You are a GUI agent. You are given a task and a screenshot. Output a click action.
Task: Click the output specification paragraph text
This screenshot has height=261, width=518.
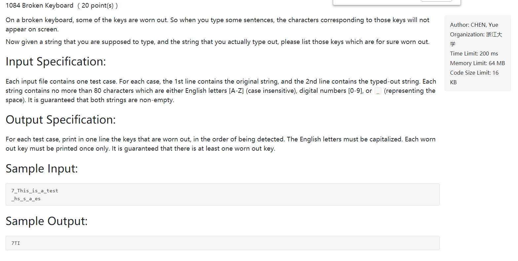(220, 144)
